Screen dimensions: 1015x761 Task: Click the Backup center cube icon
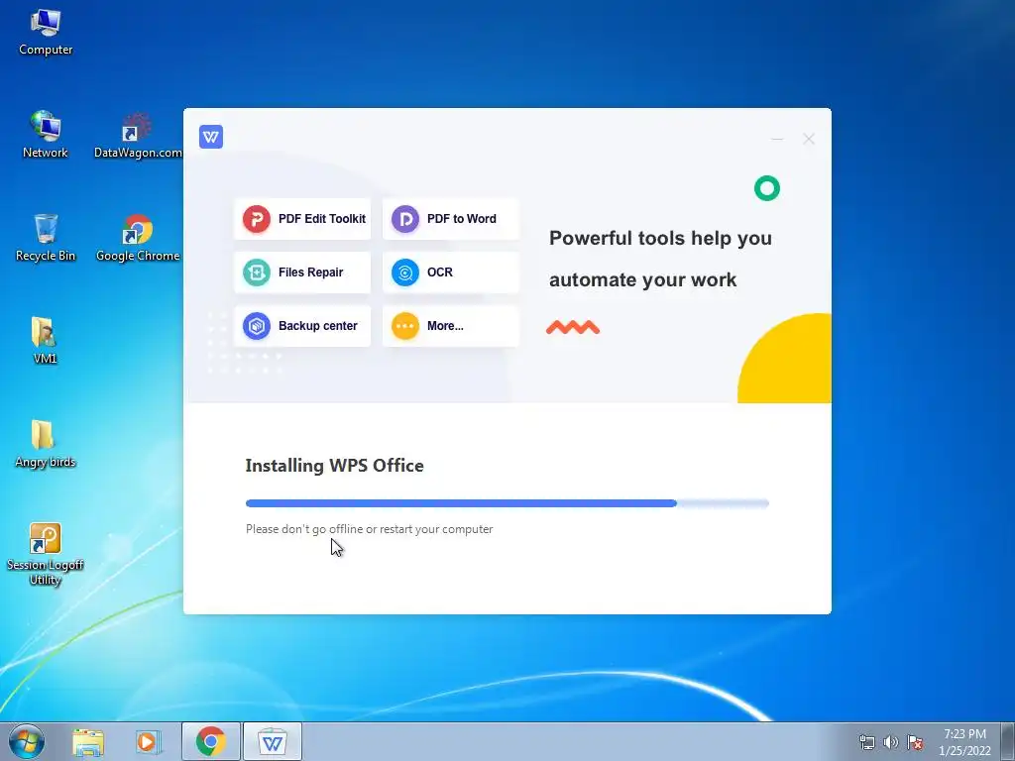pyautogui.click(x=257, y=326)
